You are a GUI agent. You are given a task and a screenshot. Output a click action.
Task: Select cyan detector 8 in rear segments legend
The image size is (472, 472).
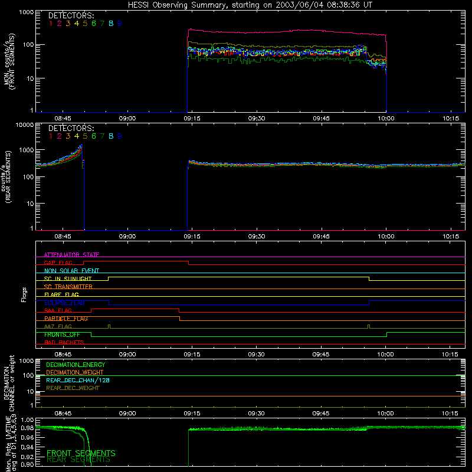pyautogui.click(x=111, y=136)
